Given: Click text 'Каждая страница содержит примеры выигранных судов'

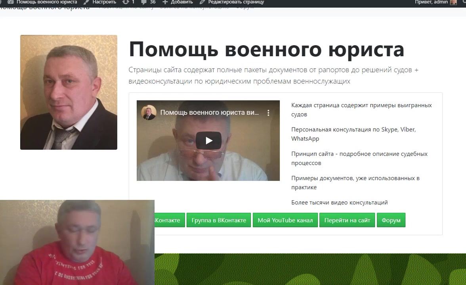Looking at the screenshot, I should pos(361,110).
